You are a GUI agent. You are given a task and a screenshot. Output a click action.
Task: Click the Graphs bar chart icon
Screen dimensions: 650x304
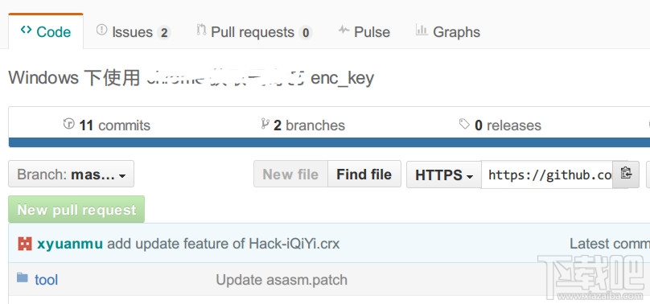[x=422, y=30]
